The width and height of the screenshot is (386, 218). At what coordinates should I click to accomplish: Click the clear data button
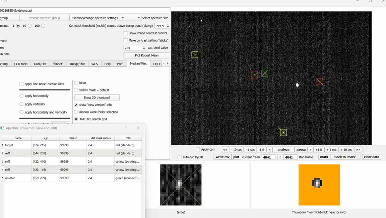pyautogui.click(x=372, y=157)
